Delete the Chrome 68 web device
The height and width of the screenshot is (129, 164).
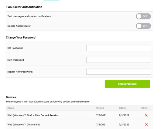pyautogui.click(x=146, y=124)
